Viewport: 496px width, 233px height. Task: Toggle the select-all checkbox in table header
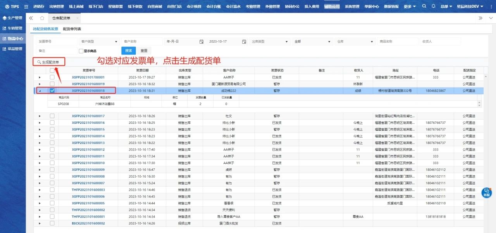(52, 70)
